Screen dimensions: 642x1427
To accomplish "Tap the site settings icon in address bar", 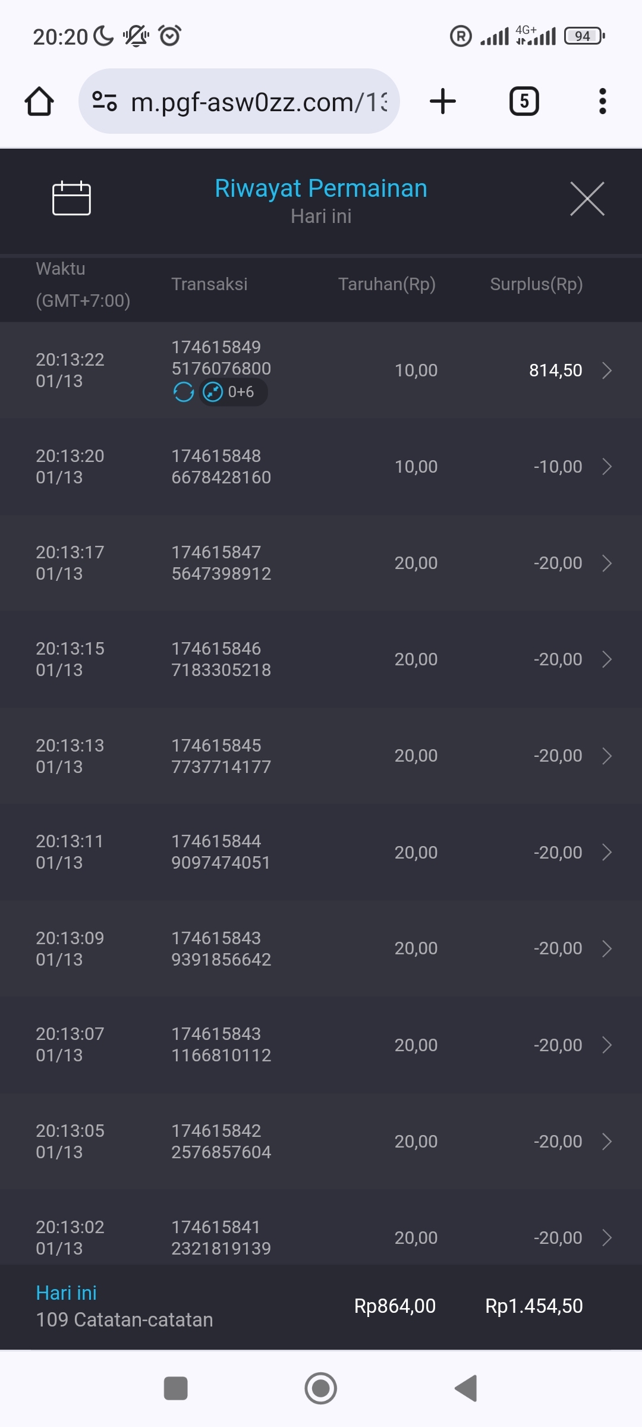I will 105,101.
